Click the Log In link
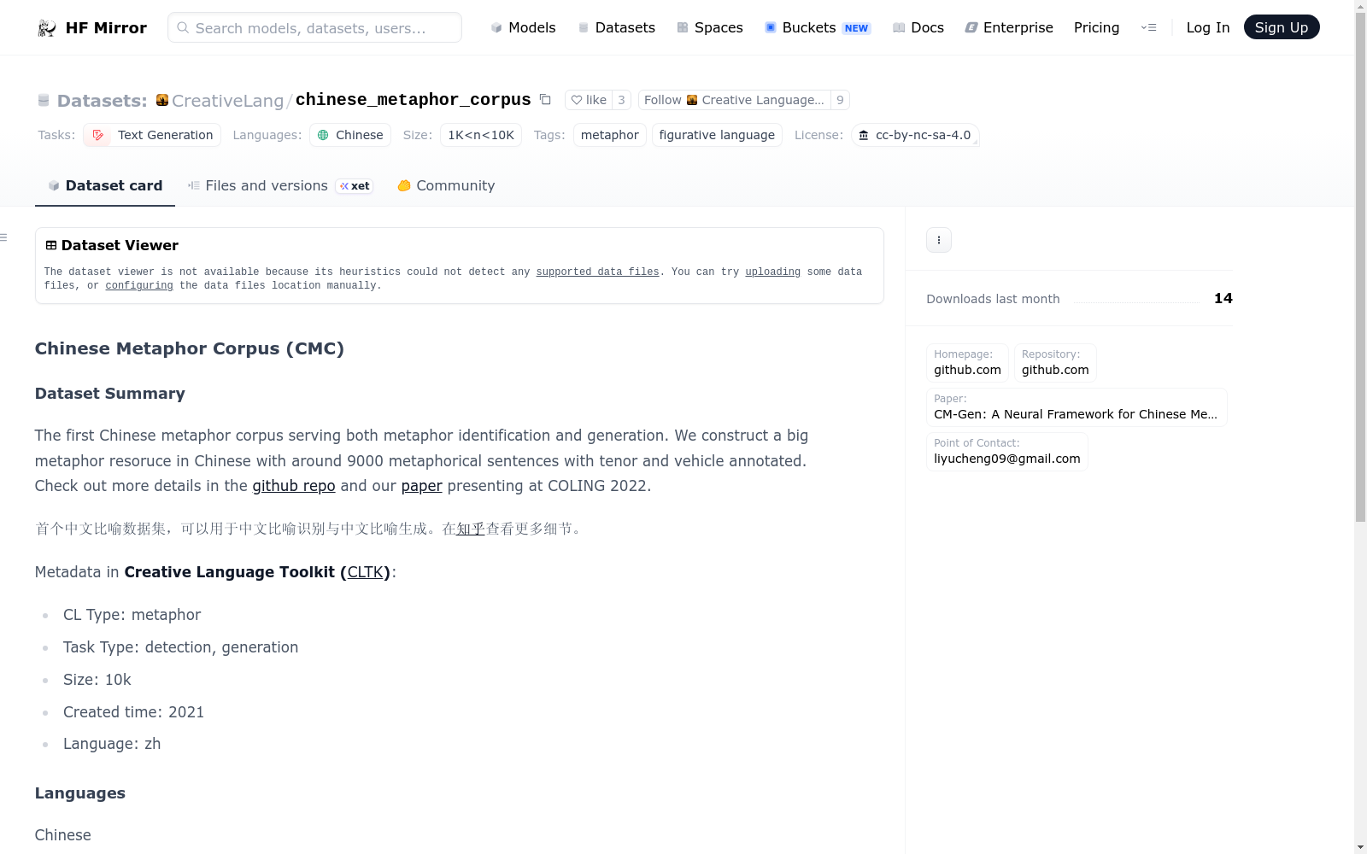 [x=1208, y=27]
